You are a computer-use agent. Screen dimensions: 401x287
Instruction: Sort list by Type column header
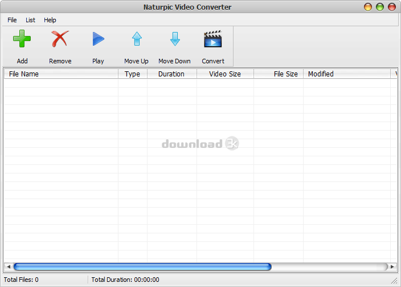coord(132,74)
